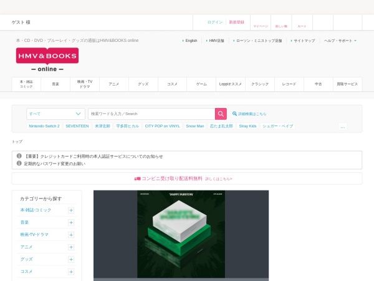Select SEVENTEEN keyword tag
374x281 pixels.
click(x=77, y=126)
